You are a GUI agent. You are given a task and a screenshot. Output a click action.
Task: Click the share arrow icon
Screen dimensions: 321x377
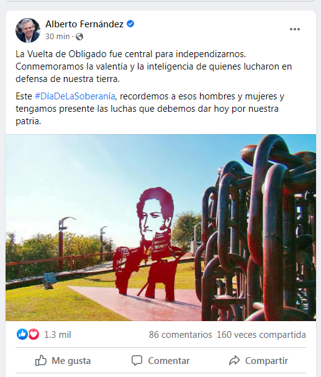[x=234, y=360]
